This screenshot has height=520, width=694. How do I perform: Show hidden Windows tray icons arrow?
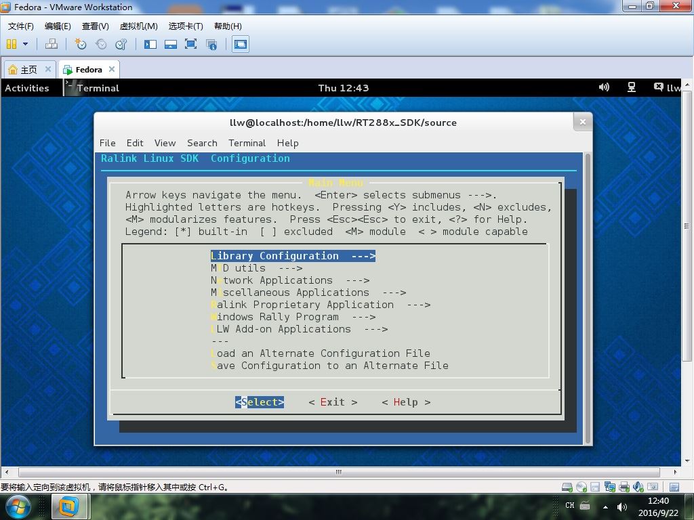pos(605,506)
